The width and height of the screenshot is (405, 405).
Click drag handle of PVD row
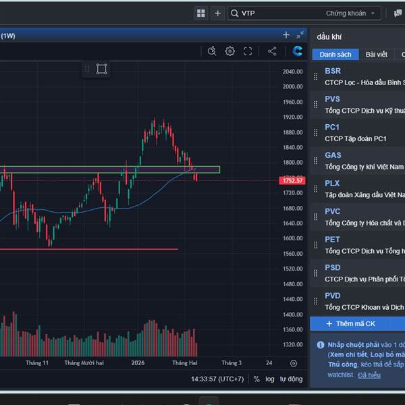[x=316, y=301]
